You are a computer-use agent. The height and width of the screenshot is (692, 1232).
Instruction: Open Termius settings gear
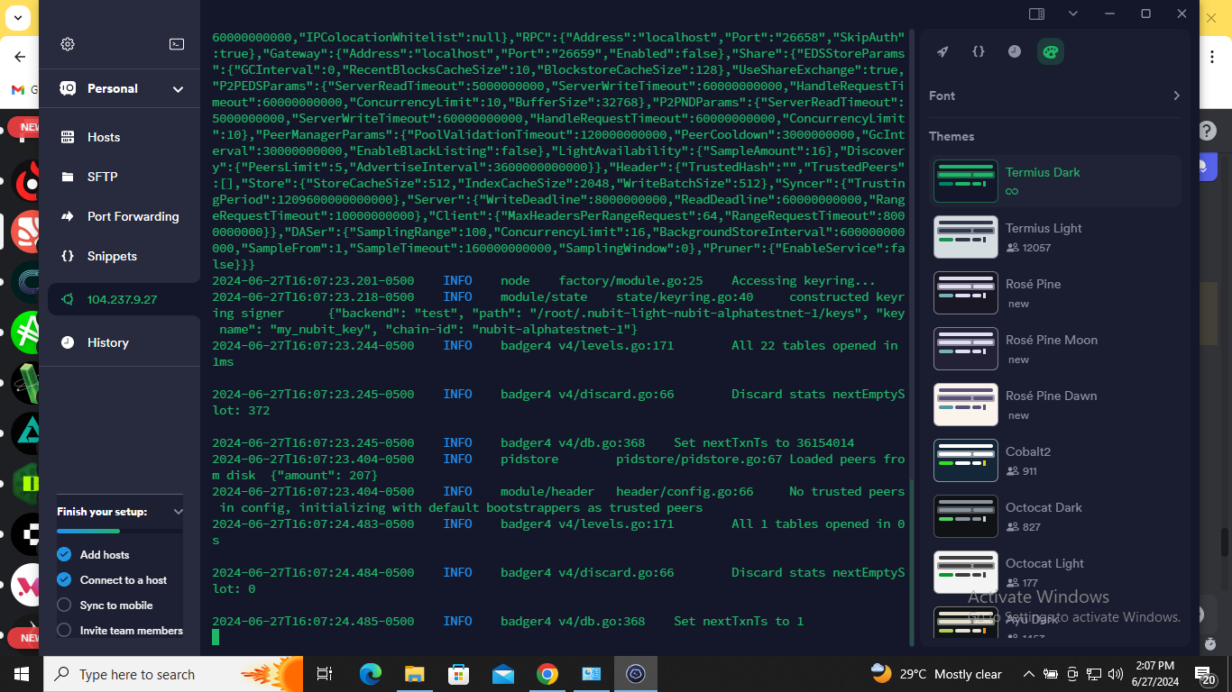[68, 44]
